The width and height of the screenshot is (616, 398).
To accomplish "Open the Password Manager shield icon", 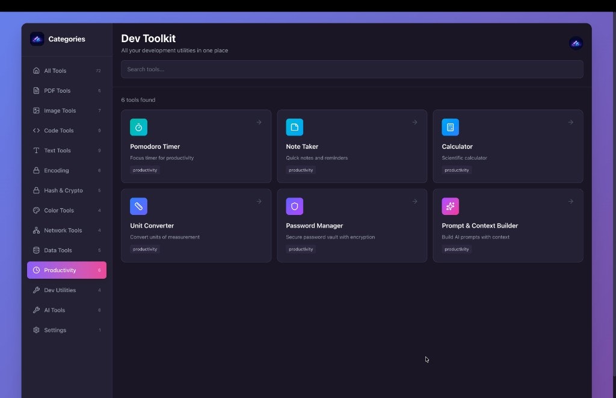I will pos(294,206).
